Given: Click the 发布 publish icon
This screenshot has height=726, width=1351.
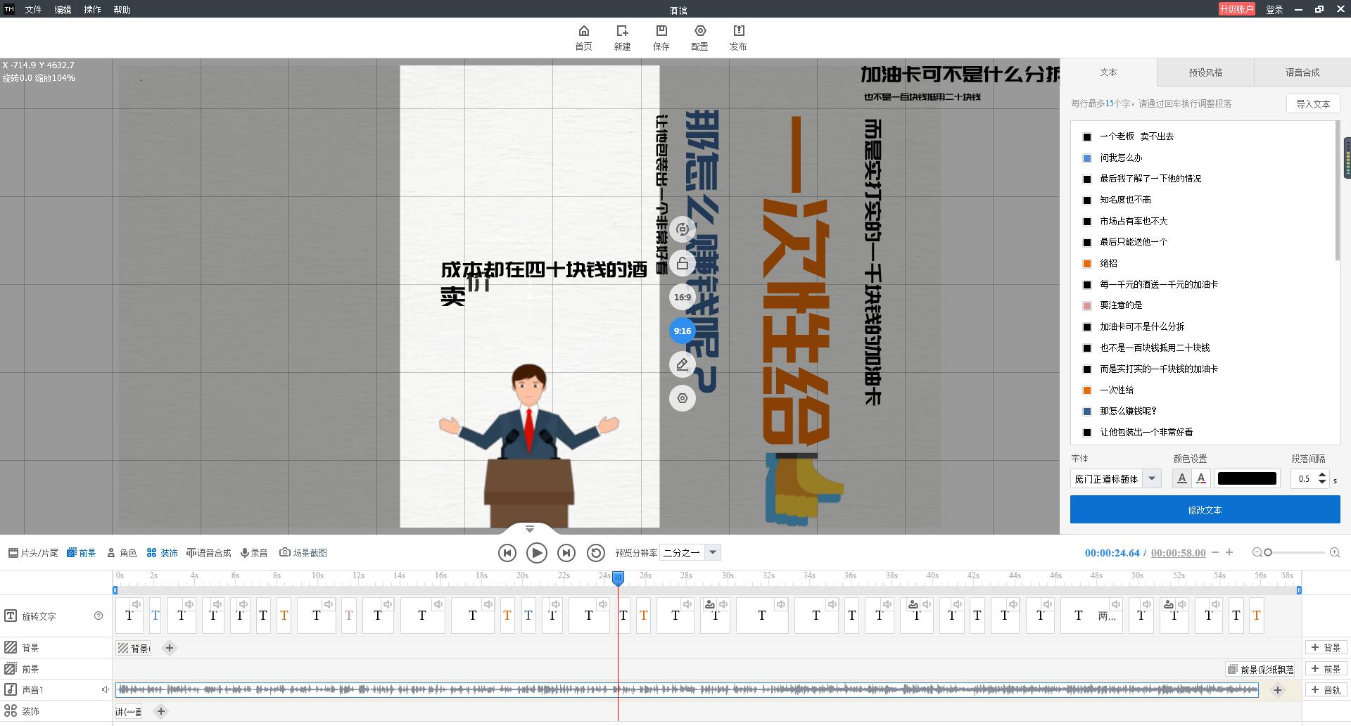Looking at the screenshot, I should [738, 37].
